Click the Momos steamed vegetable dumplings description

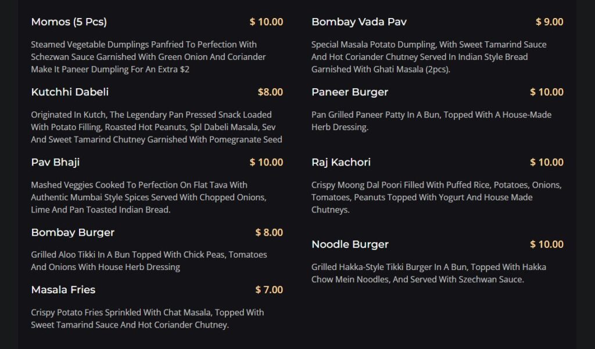coord(148,57)
